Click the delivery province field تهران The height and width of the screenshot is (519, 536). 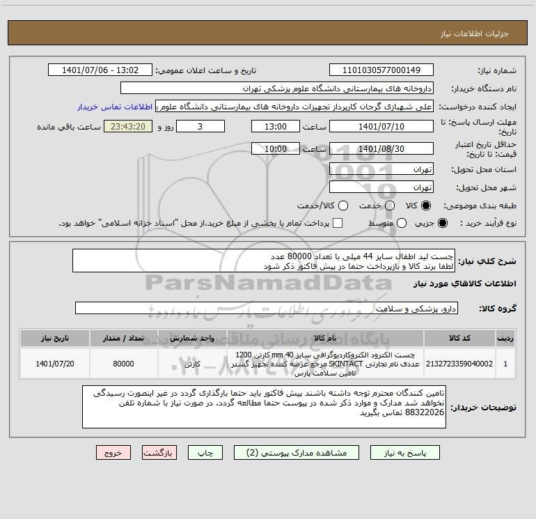pos(381,169)
